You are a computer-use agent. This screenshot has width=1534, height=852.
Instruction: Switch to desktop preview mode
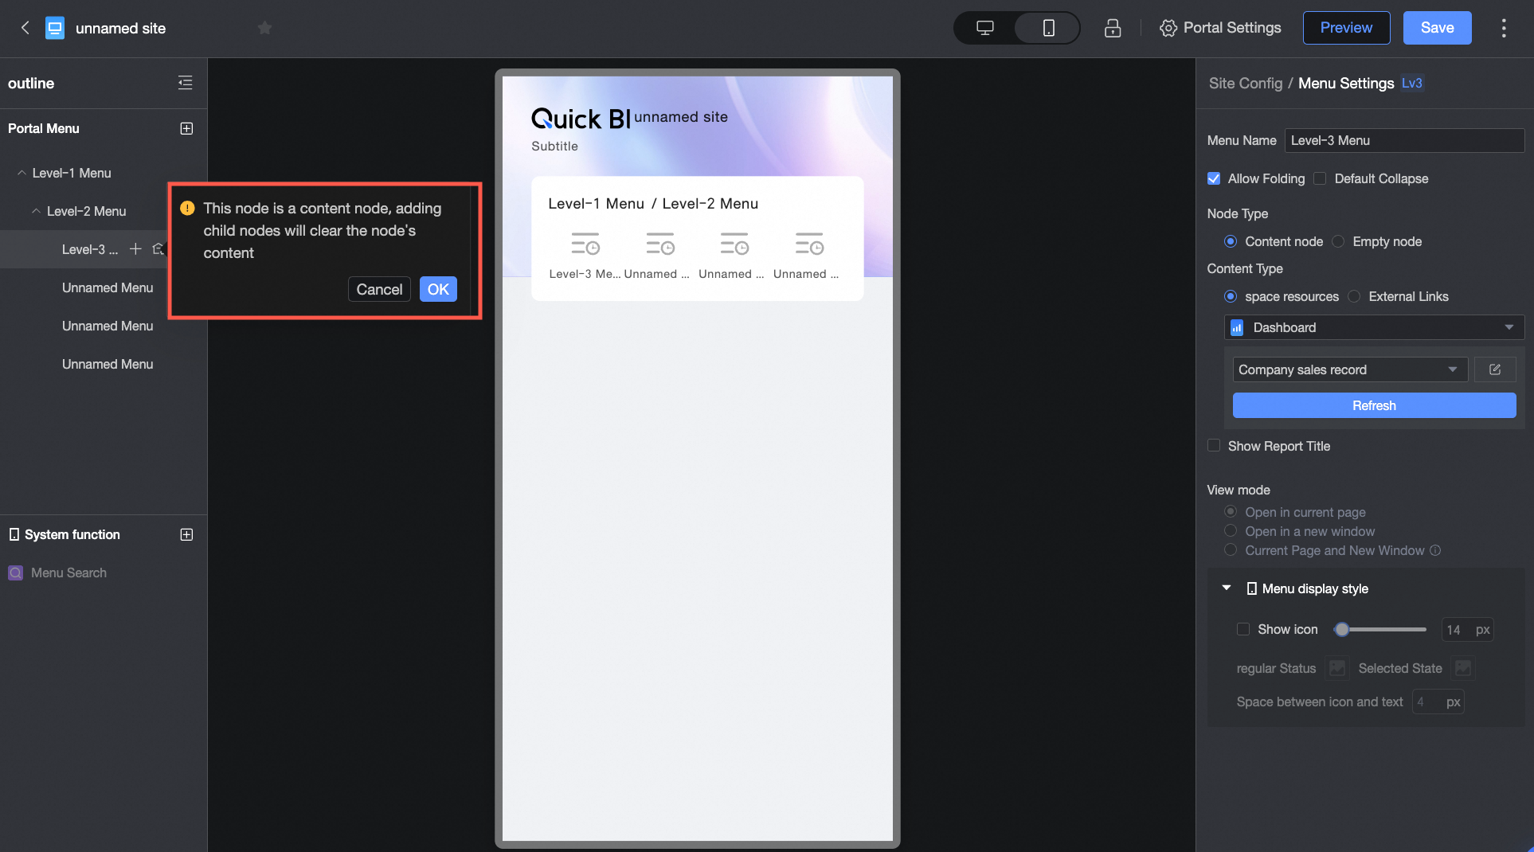click(985, 28)
